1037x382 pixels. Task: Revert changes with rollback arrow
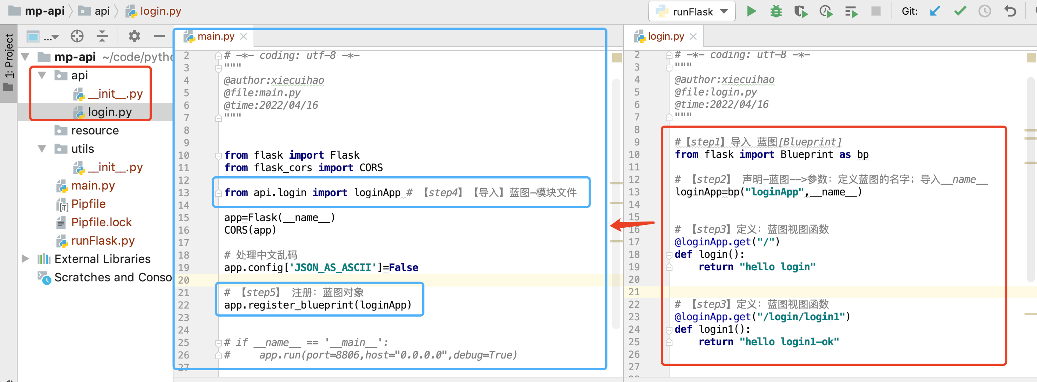(1010, 11)
